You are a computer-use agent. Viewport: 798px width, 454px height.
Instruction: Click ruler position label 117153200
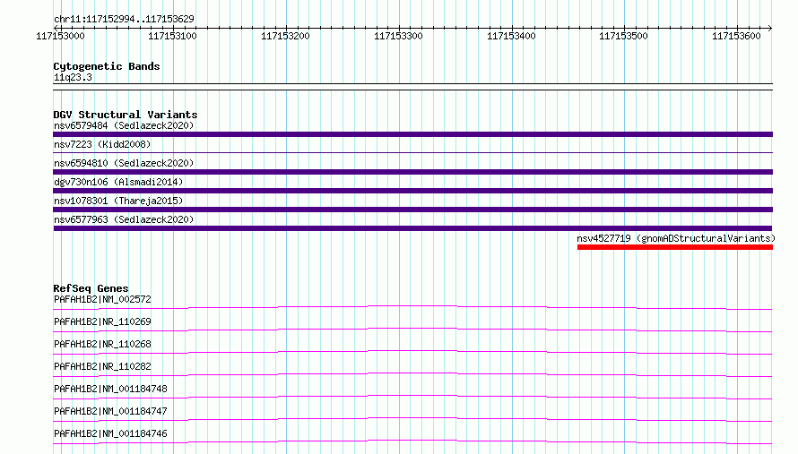(x=285, y=36)
